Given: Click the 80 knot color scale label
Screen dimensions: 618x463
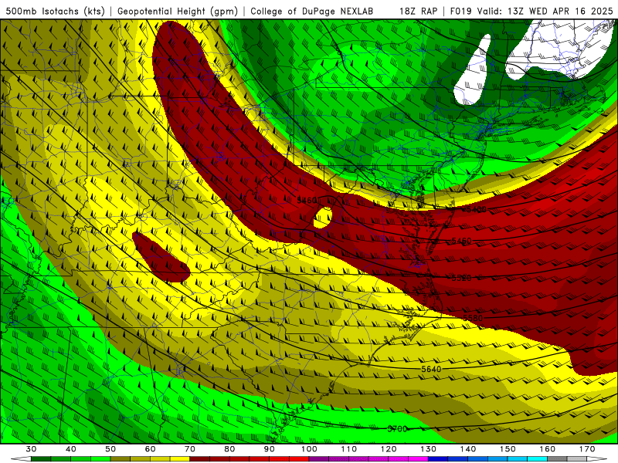Looking at the screenshot, I should tap(229, 449).
